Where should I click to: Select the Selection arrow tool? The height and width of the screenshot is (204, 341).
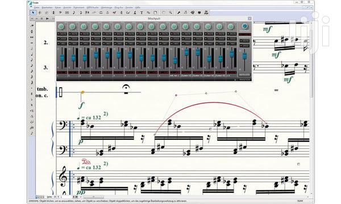(x=33, y=12)
